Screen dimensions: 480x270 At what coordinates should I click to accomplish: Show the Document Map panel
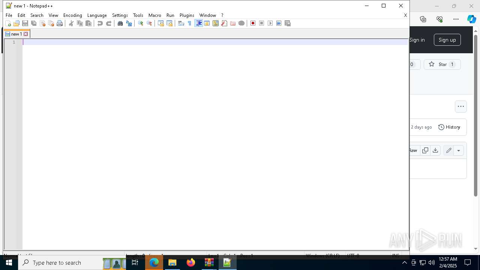point(216,23)
